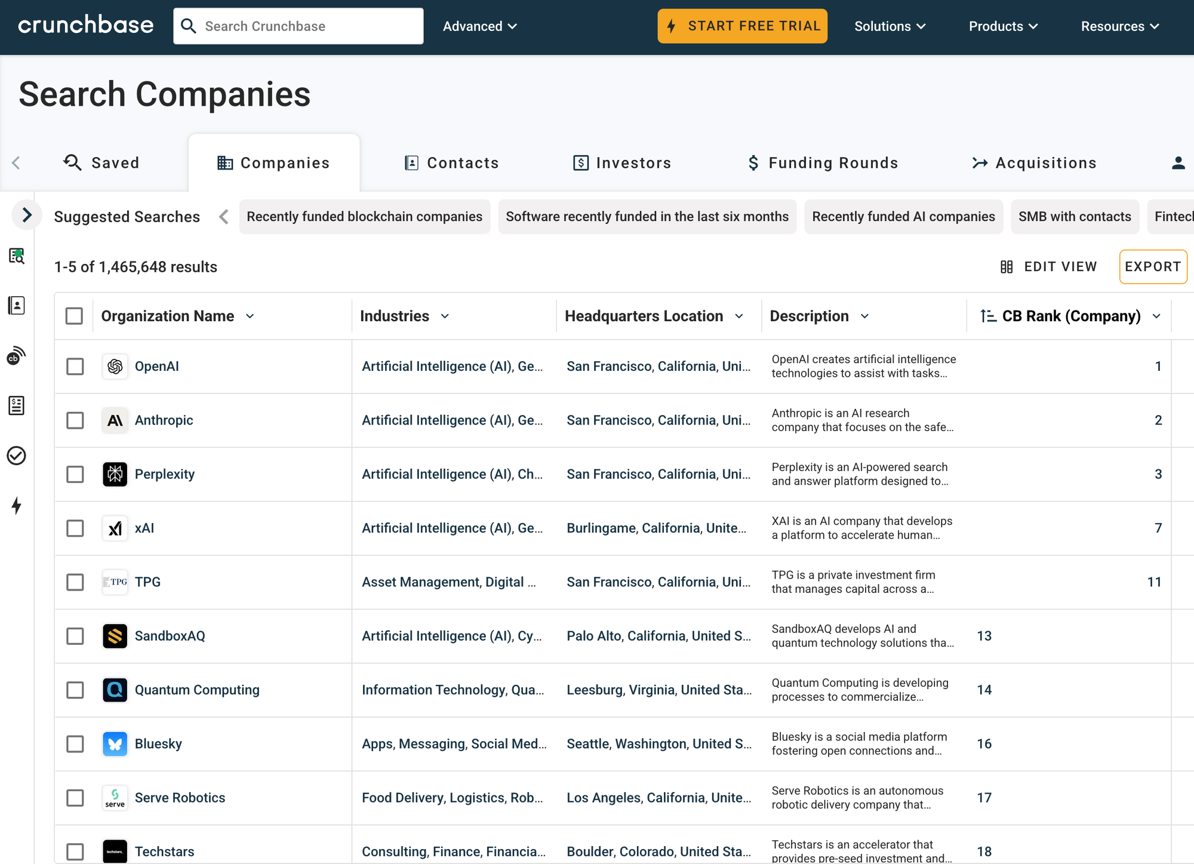This screenshot has width=1194, height=864.
Task: Click the Export button
Action: coord(1153,267)
